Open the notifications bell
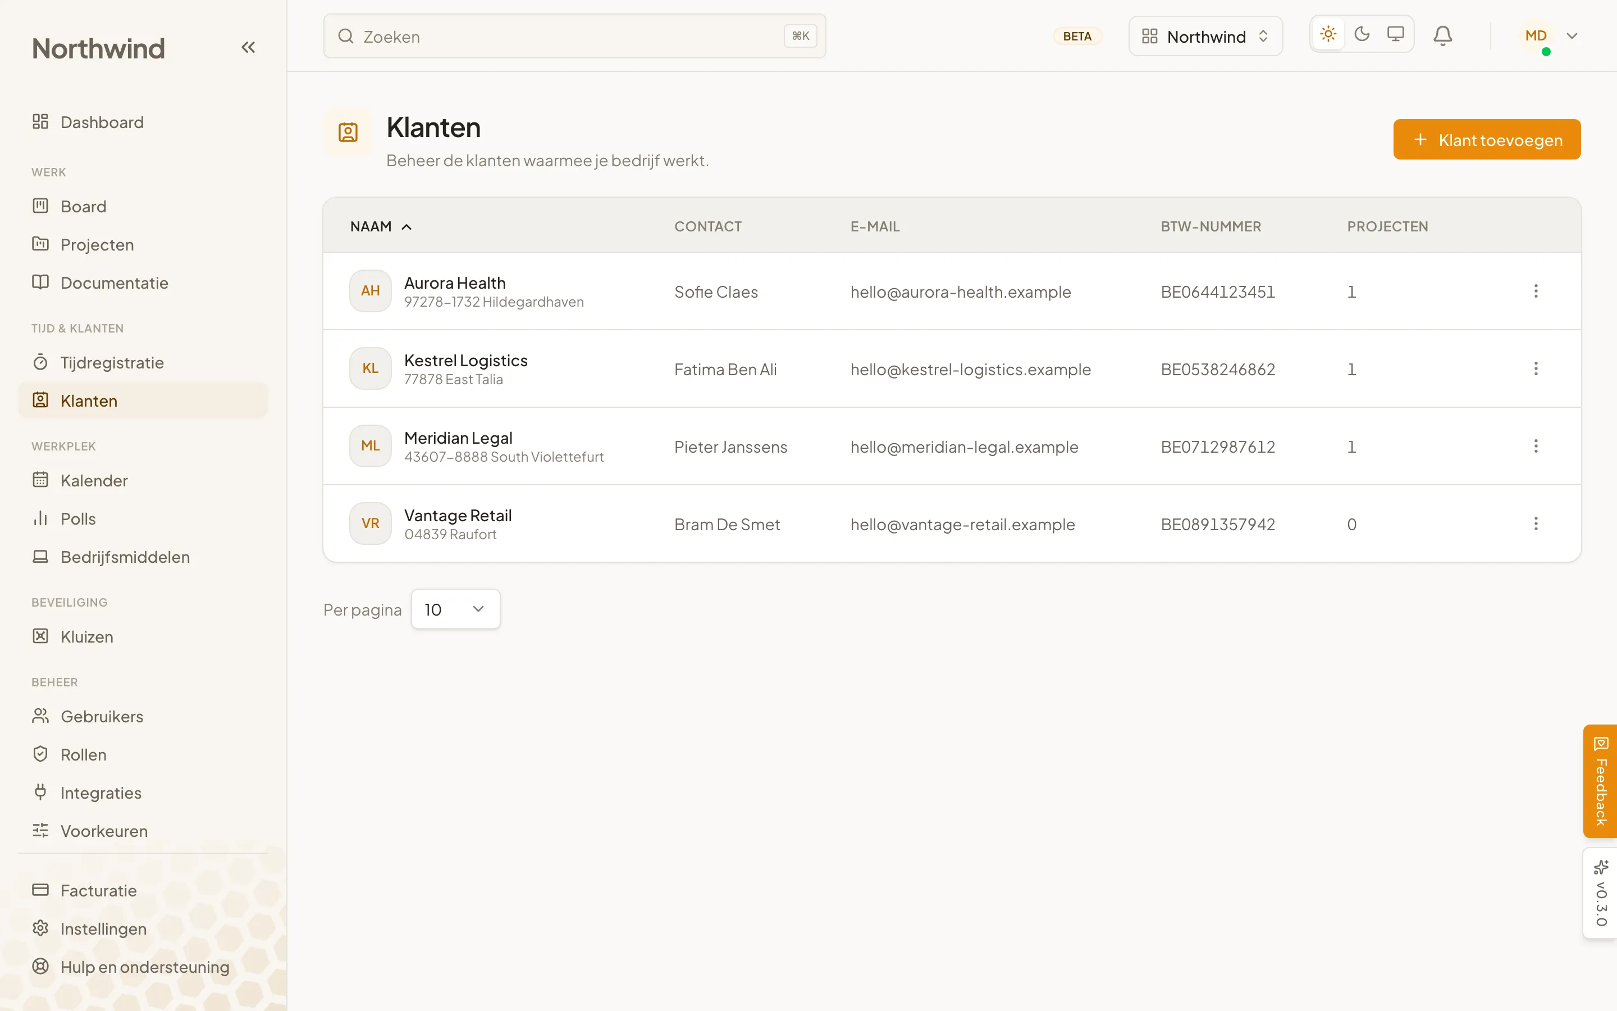Screen dimensions: 1617x1011 (1442, 35)
